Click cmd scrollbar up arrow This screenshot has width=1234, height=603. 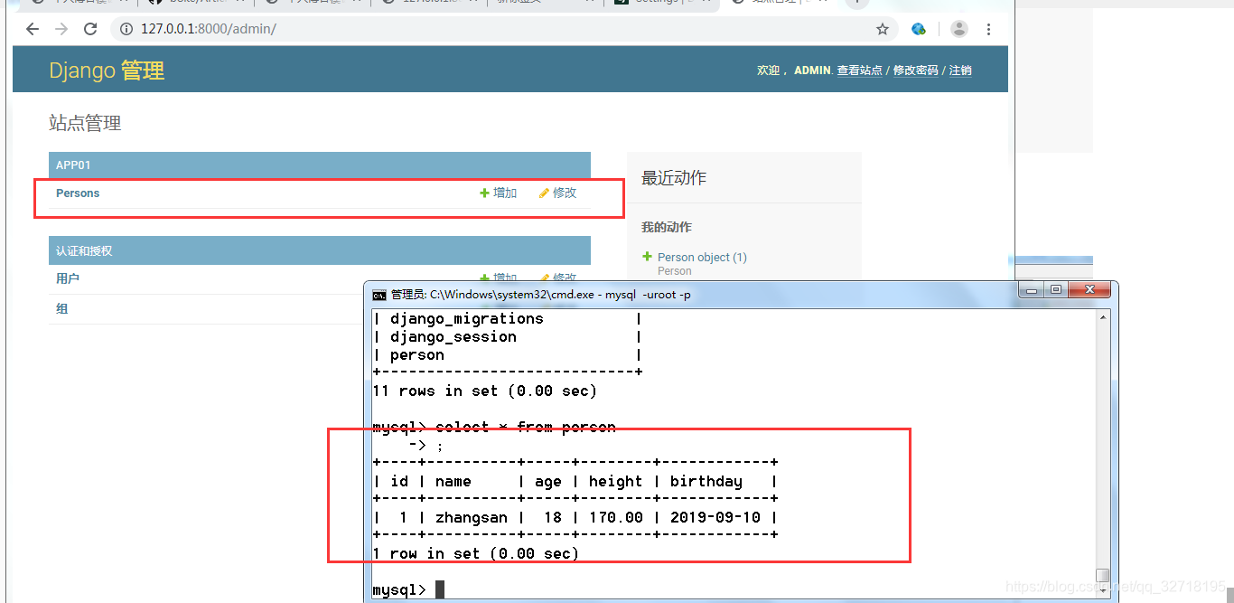(1102, 316)
